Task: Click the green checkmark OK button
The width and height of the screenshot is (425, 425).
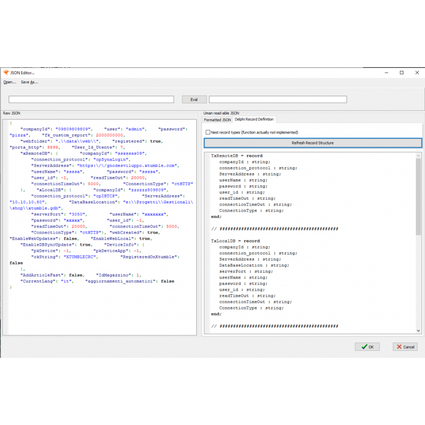Action: click(367, 347)
